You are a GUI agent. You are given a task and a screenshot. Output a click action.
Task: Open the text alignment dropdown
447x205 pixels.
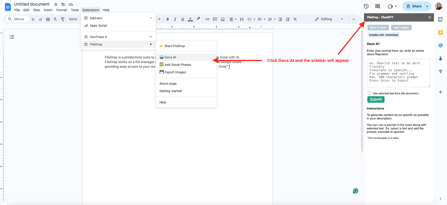tap(233, 19)
